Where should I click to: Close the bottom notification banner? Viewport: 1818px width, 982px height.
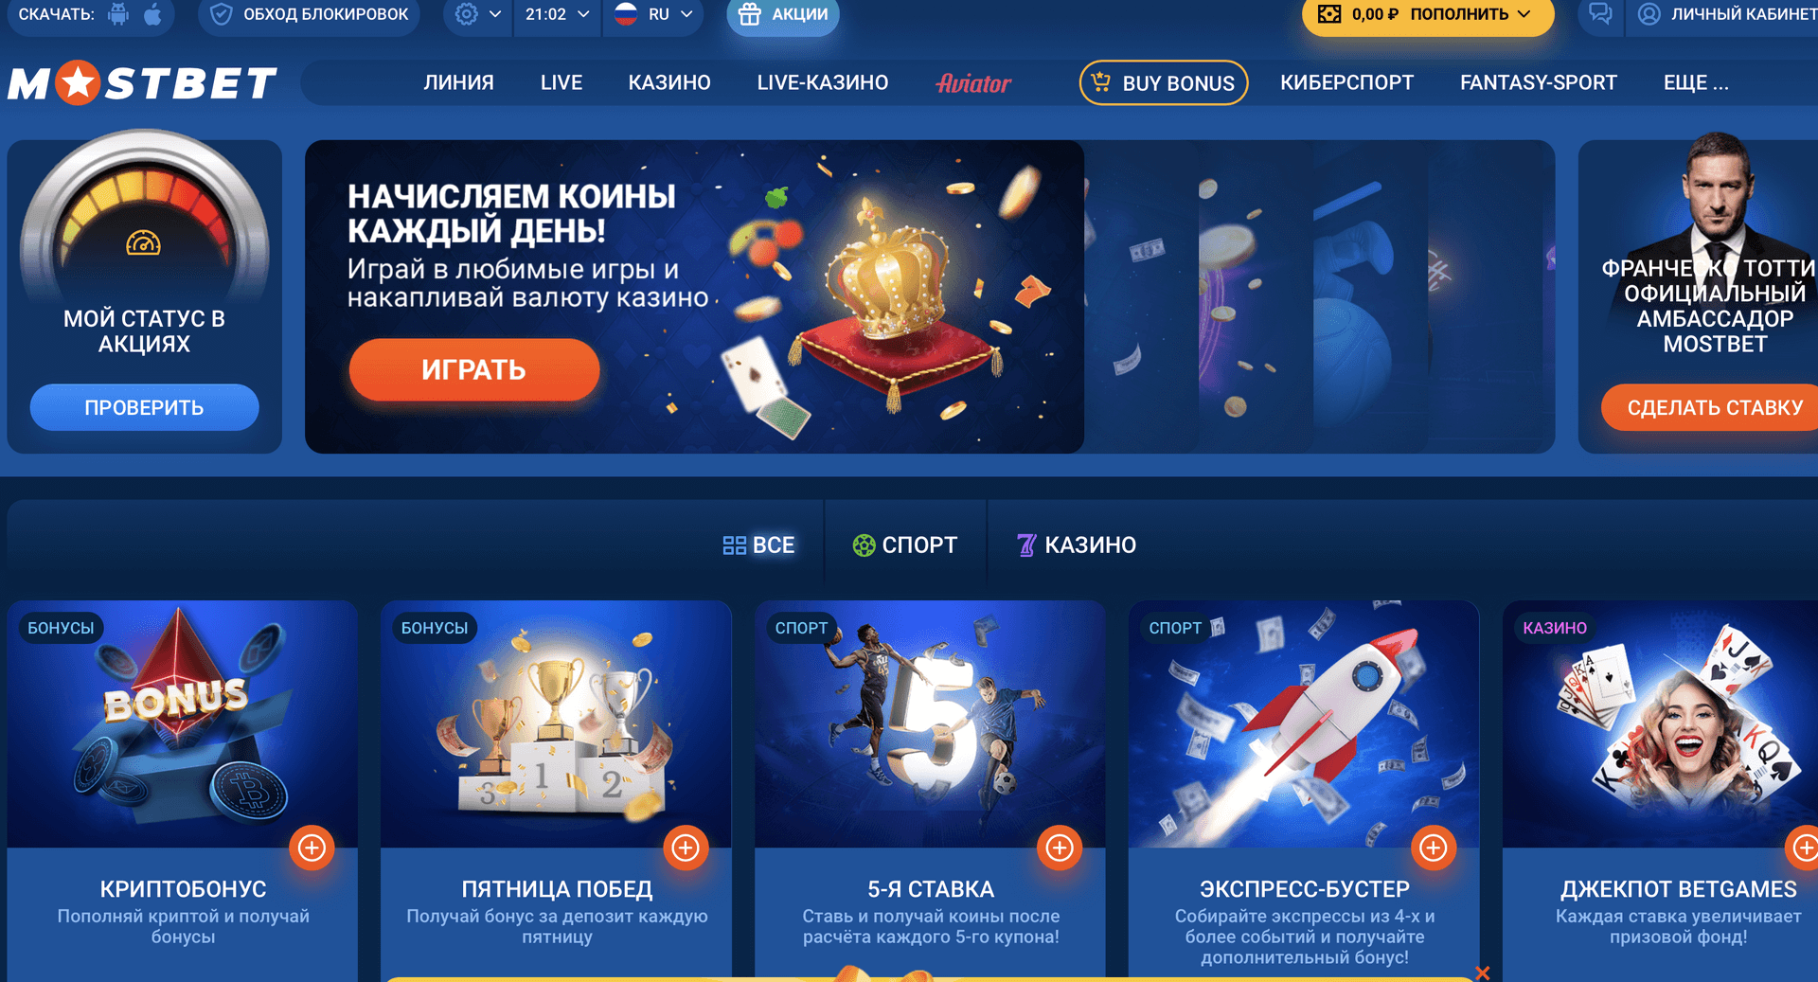tap(1483, 973)
